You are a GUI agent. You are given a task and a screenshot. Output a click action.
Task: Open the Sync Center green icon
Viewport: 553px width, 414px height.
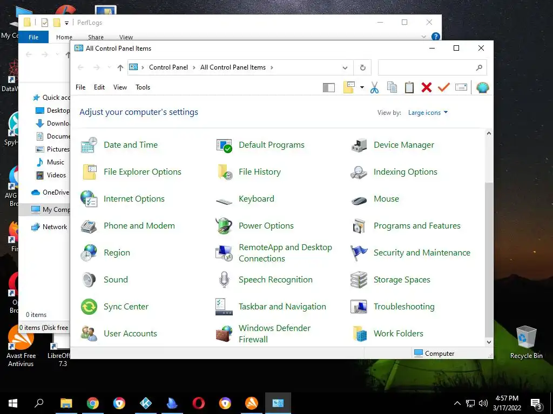(89, 307)
